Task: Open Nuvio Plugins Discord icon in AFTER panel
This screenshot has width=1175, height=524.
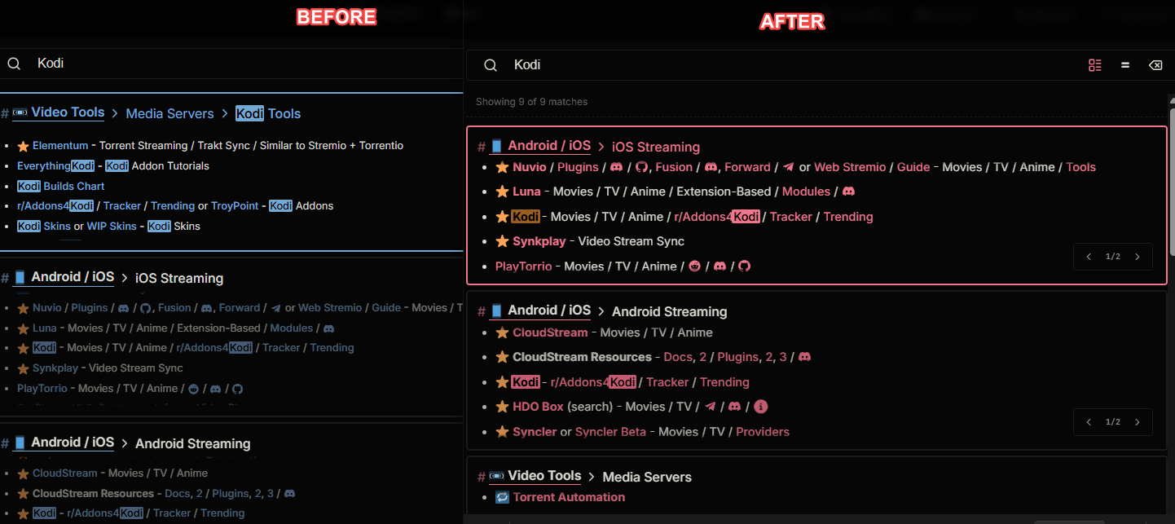Action: pyautogui.click(x=616, y=167)
